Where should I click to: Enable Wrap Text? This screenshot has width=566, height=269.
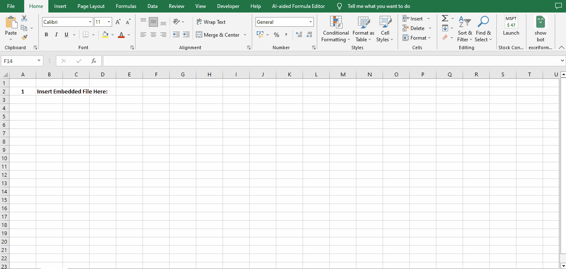click(x=213, y=22)
